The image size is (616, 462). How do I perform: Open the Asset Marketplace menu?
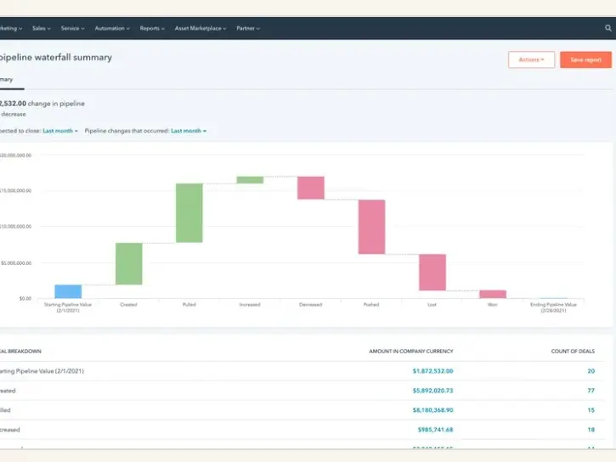pyautogui.click(x=201, y=28)
